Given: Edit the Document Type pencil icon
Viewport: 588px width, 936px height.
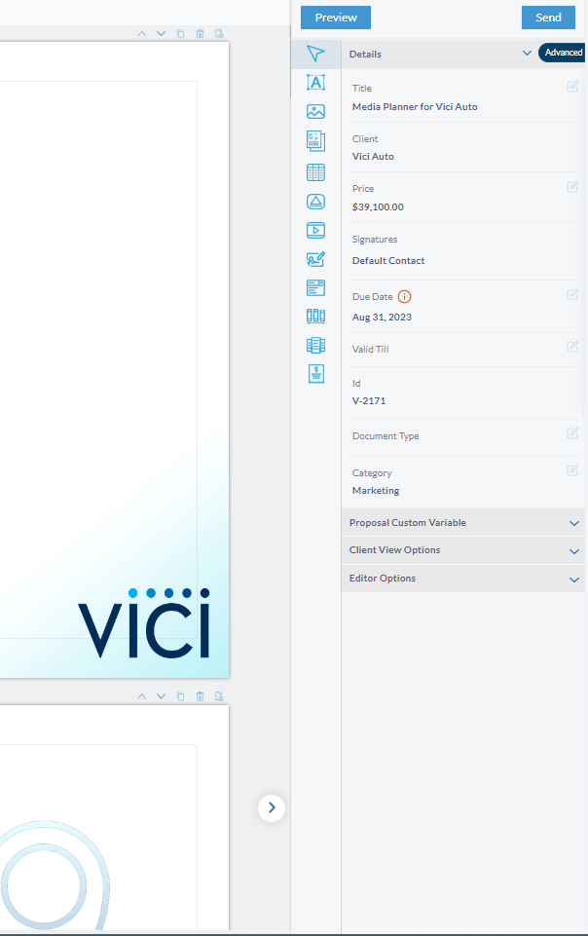Looking at the screenshot, I should pyautogui.click(x=572, y=433).
